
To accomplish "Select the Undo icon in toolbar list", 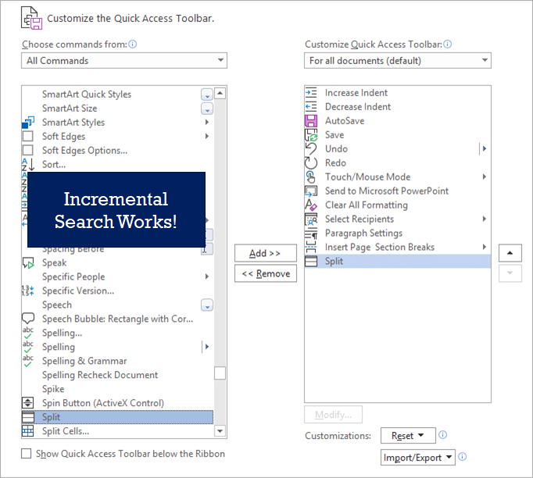I will click(311, 149).
